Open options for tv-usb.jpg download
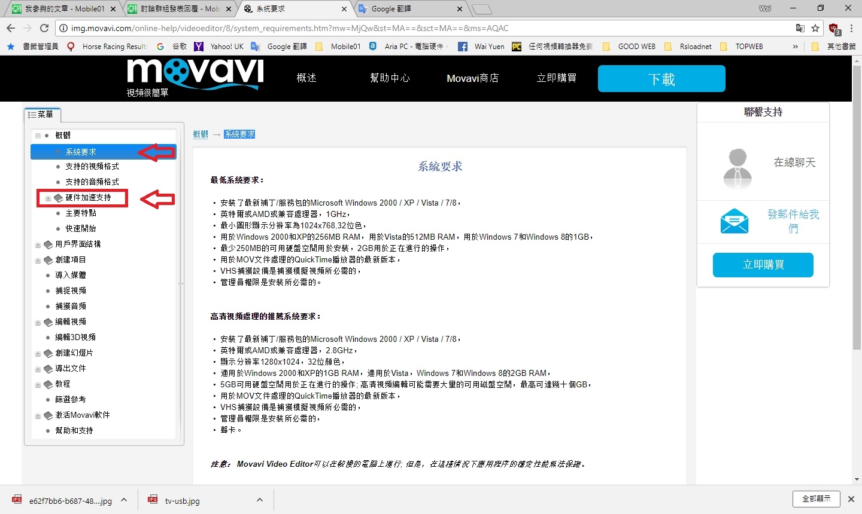The height and width of the screenshot is (514, 862). (x=259, y=500)
